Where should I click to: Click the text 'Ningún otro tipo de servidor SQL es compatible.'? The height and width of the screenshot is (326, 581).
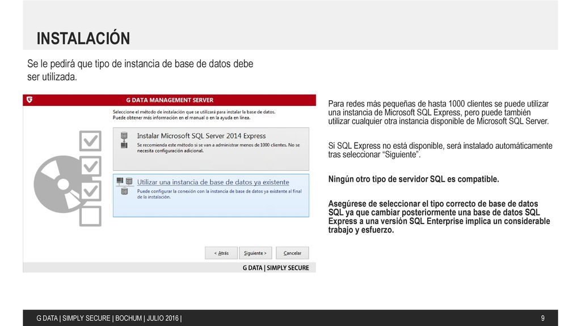[414, 179]
